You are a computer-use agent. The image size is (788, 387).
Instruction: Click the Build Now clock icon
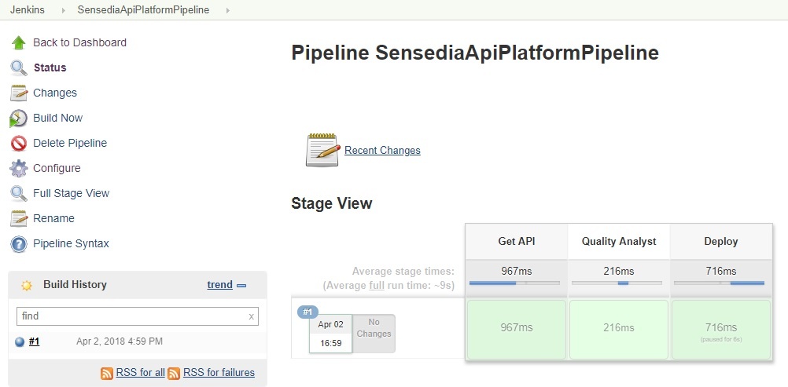(x=19, y=118)
